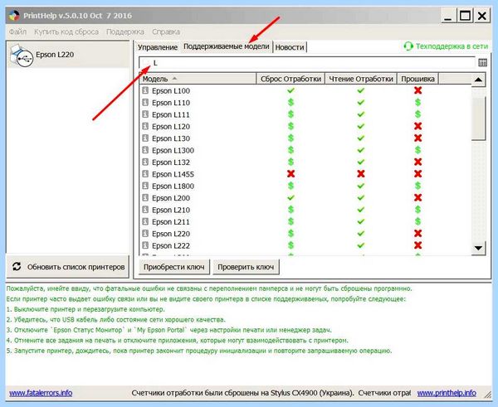Click the printer icon beside Epson L110
Image resolution: width=498 pixels, height=407 pixels.
pos(145,103)
